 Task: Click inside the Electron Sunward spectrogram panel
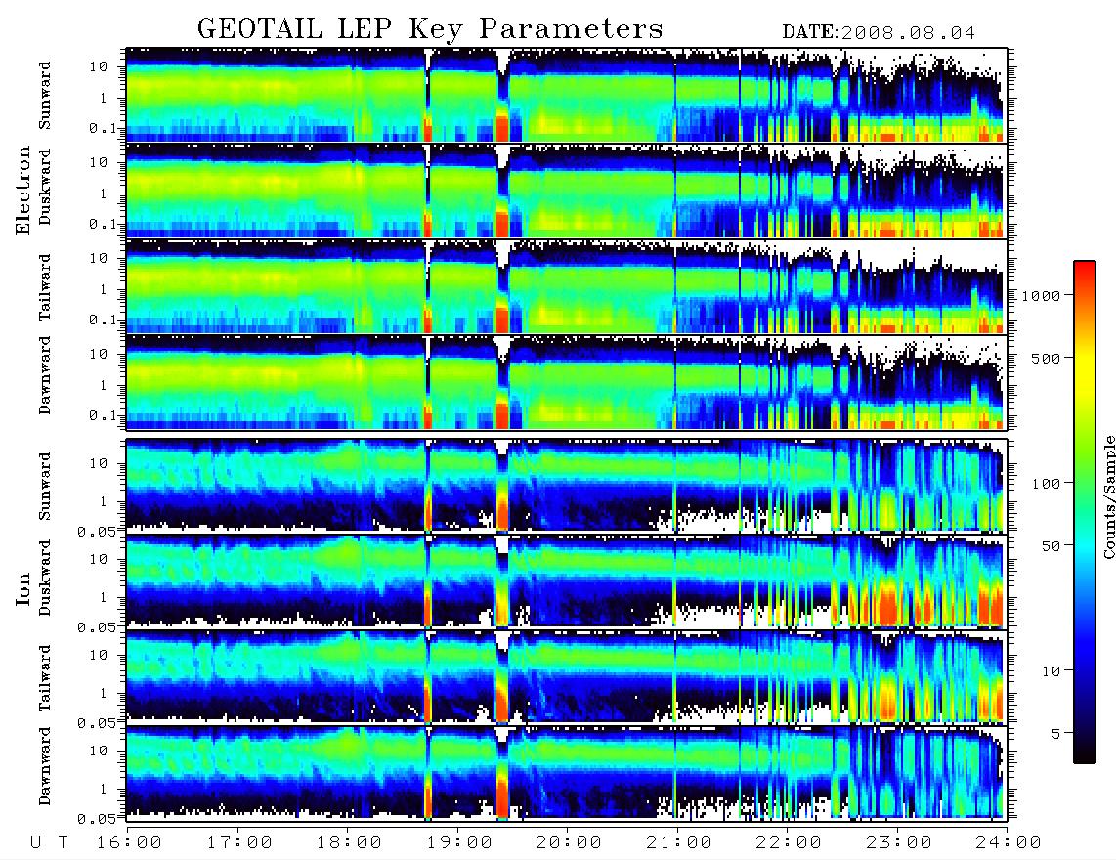[567, 95]
